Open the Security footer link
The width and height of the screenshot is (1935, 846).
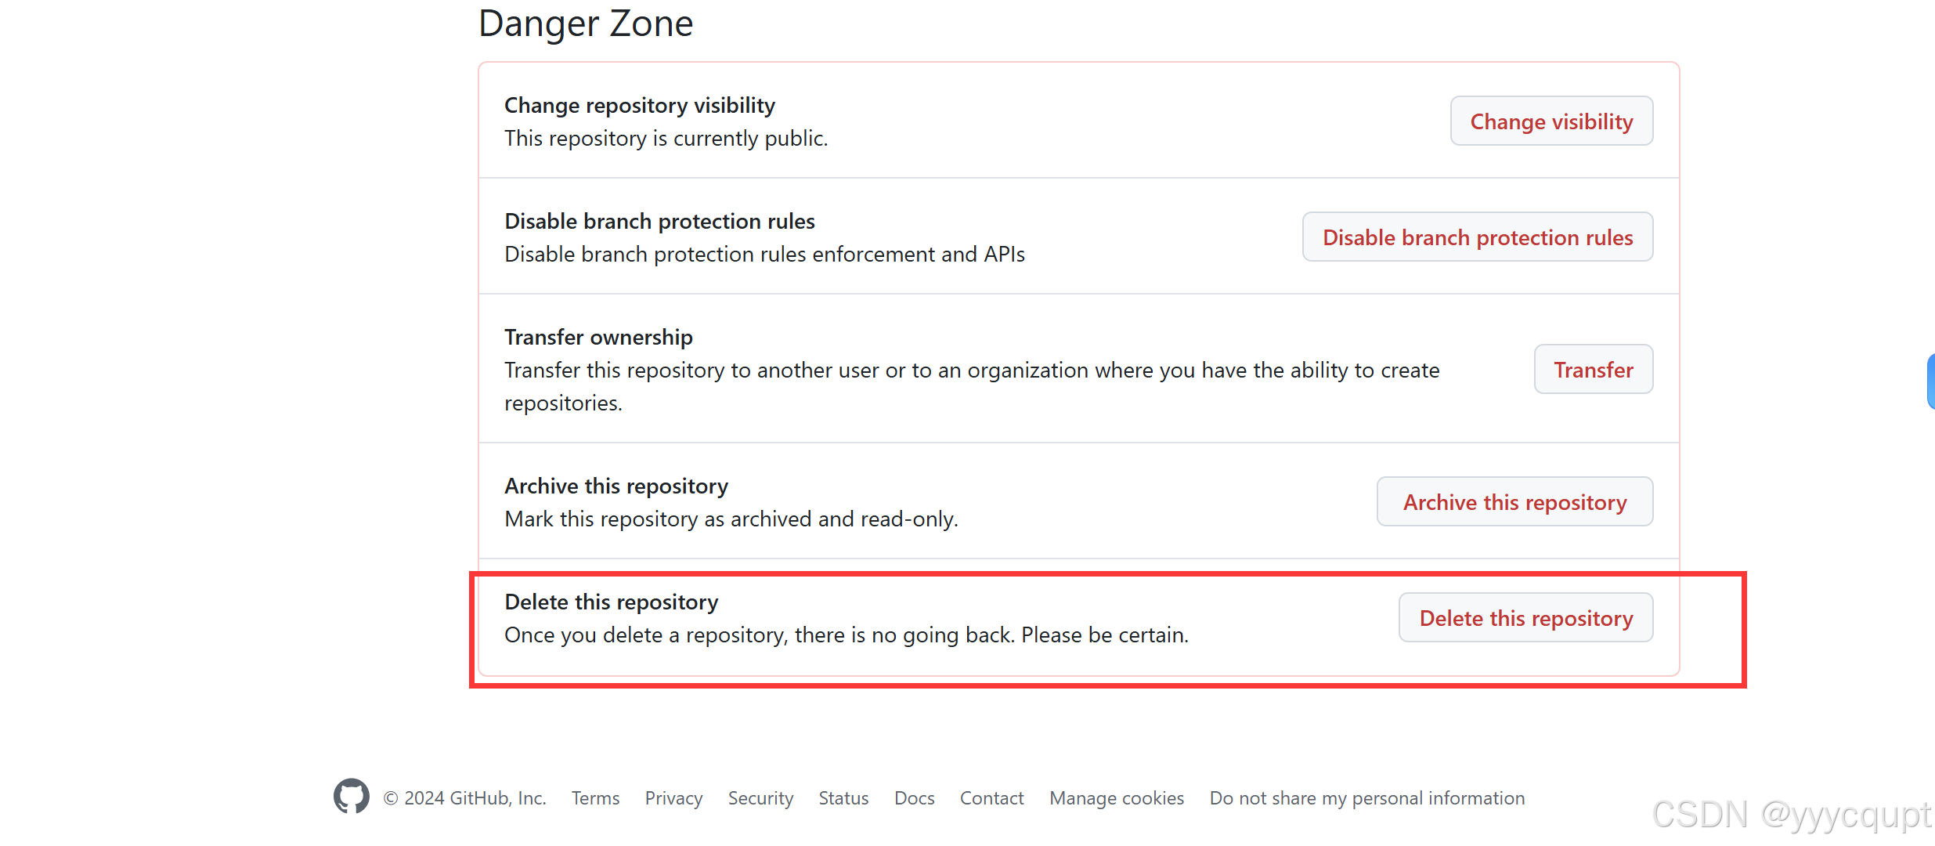760,798
